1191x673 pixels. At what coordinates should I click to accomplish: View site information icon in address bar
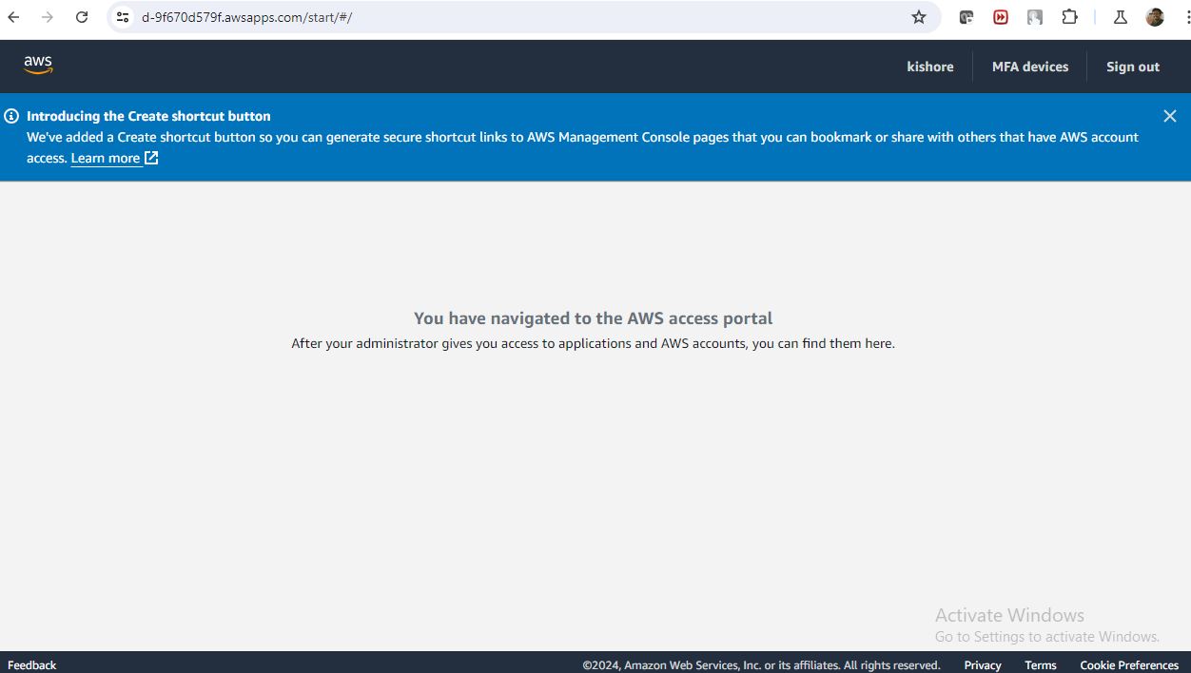(123, 17)
